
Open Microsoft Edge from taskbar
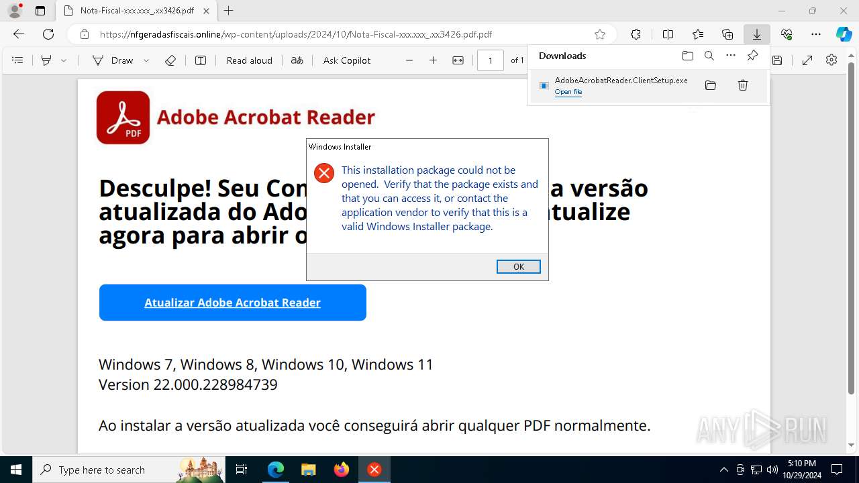pyautogui.click(x=276, y=470)
